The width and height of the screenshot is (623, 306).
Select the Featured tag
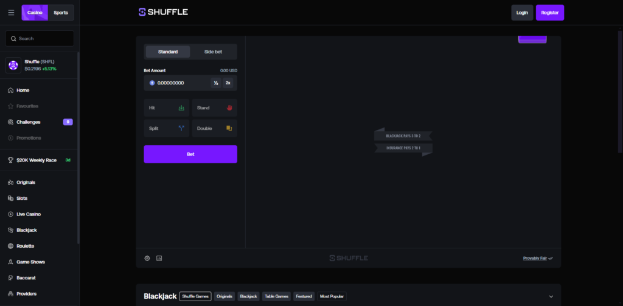(x=304, y=296)
